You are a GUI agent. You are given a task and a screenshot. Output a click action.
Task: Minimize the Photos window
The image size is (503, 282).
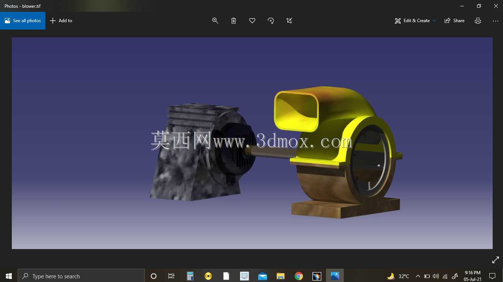pos(462,6)
